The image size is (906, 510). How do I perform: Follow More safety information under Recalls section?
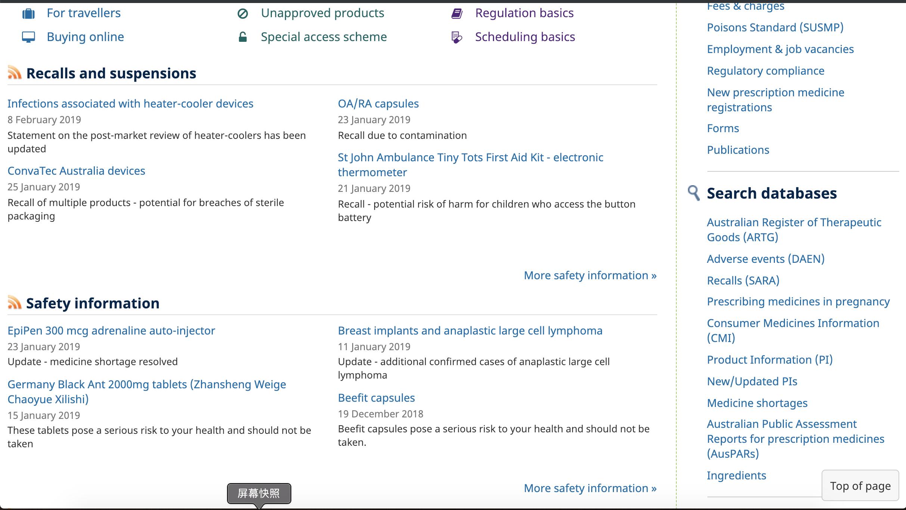pos(590,275)
